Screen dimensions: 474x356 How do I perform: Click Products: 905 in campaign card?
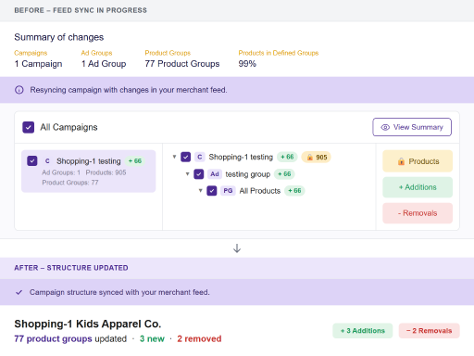[106, 172]
